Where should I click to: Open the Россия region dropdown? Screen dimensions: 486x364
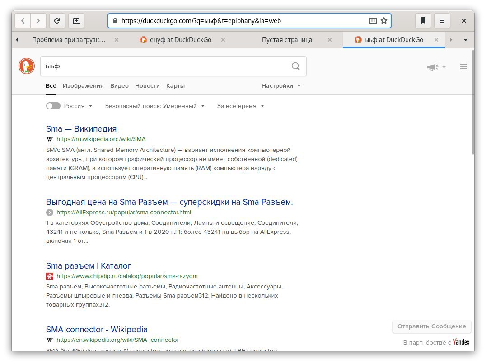(x=78, y=106)
